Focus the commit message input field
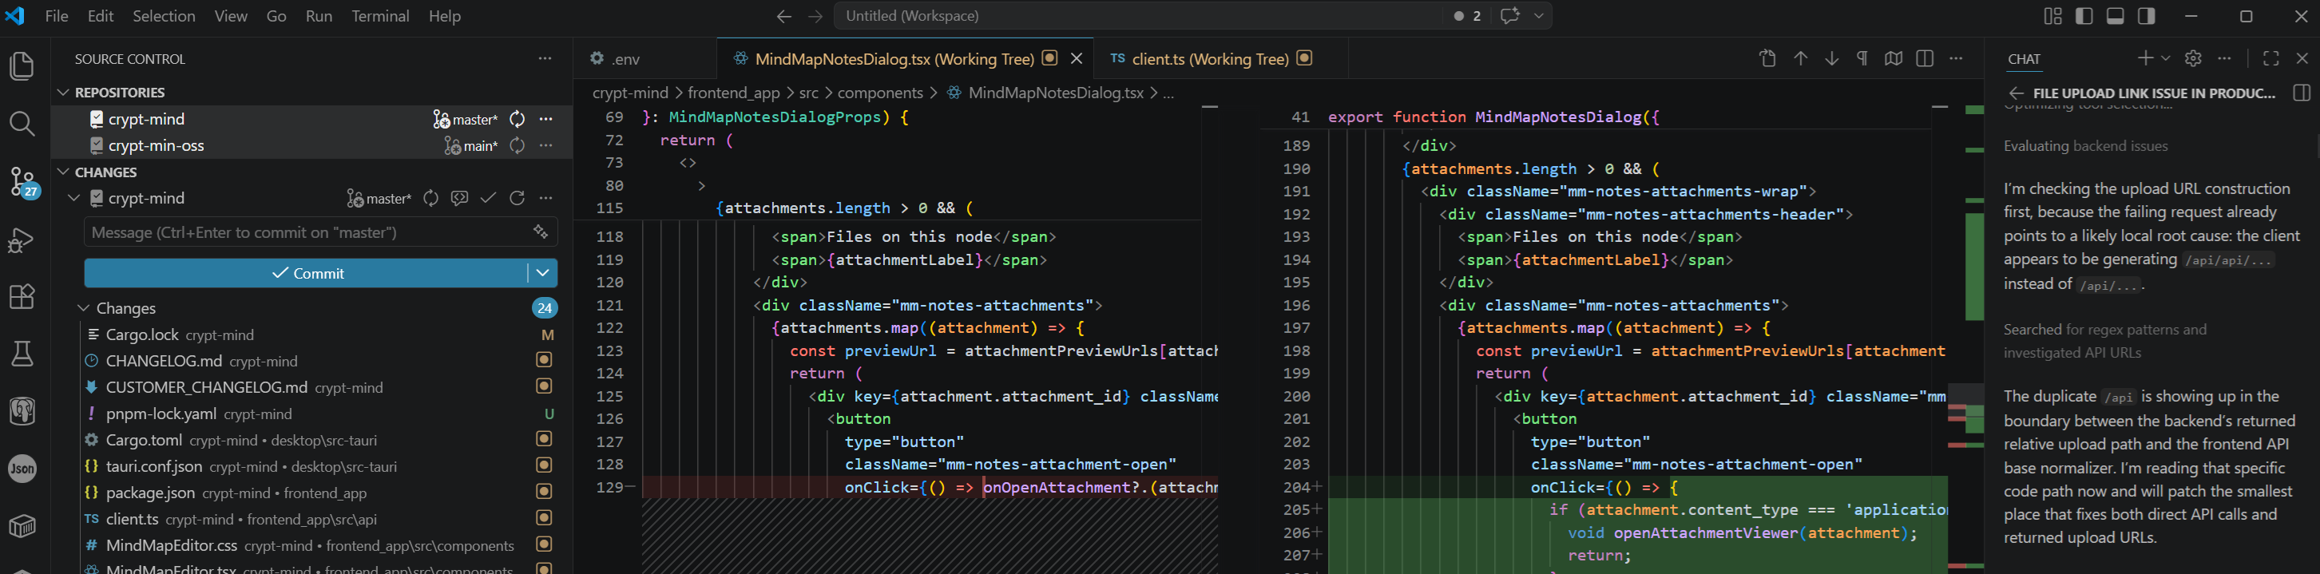The height and width of the screenshot is (574, 2320). 320,232
